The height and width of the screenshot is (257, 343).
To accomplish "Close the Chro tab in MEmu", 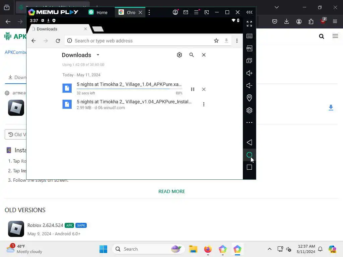I will [x=140, y=12].
